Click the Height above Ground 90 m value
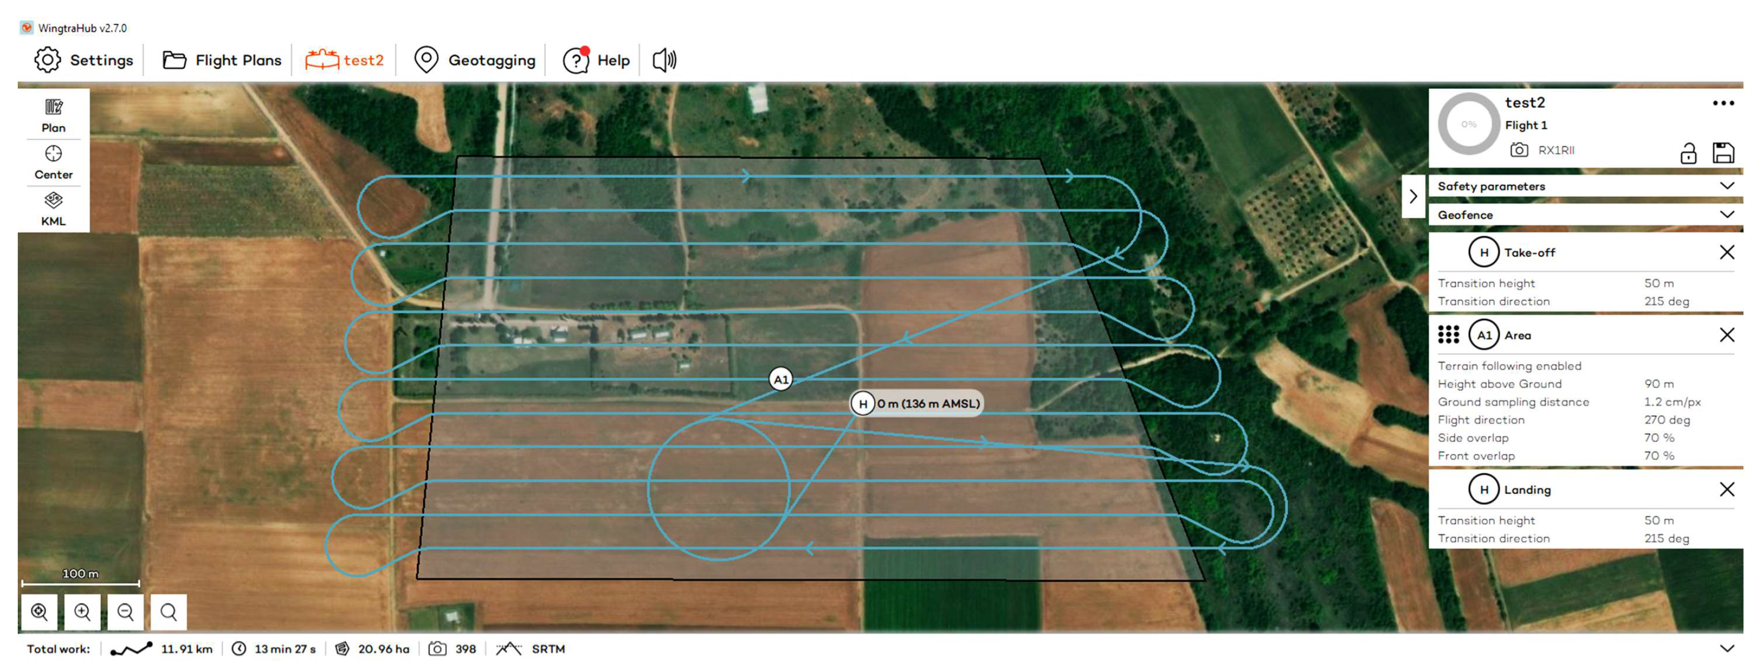Screen dimensions: 1754x671 pyautogui.click(x=1659, y=384)
